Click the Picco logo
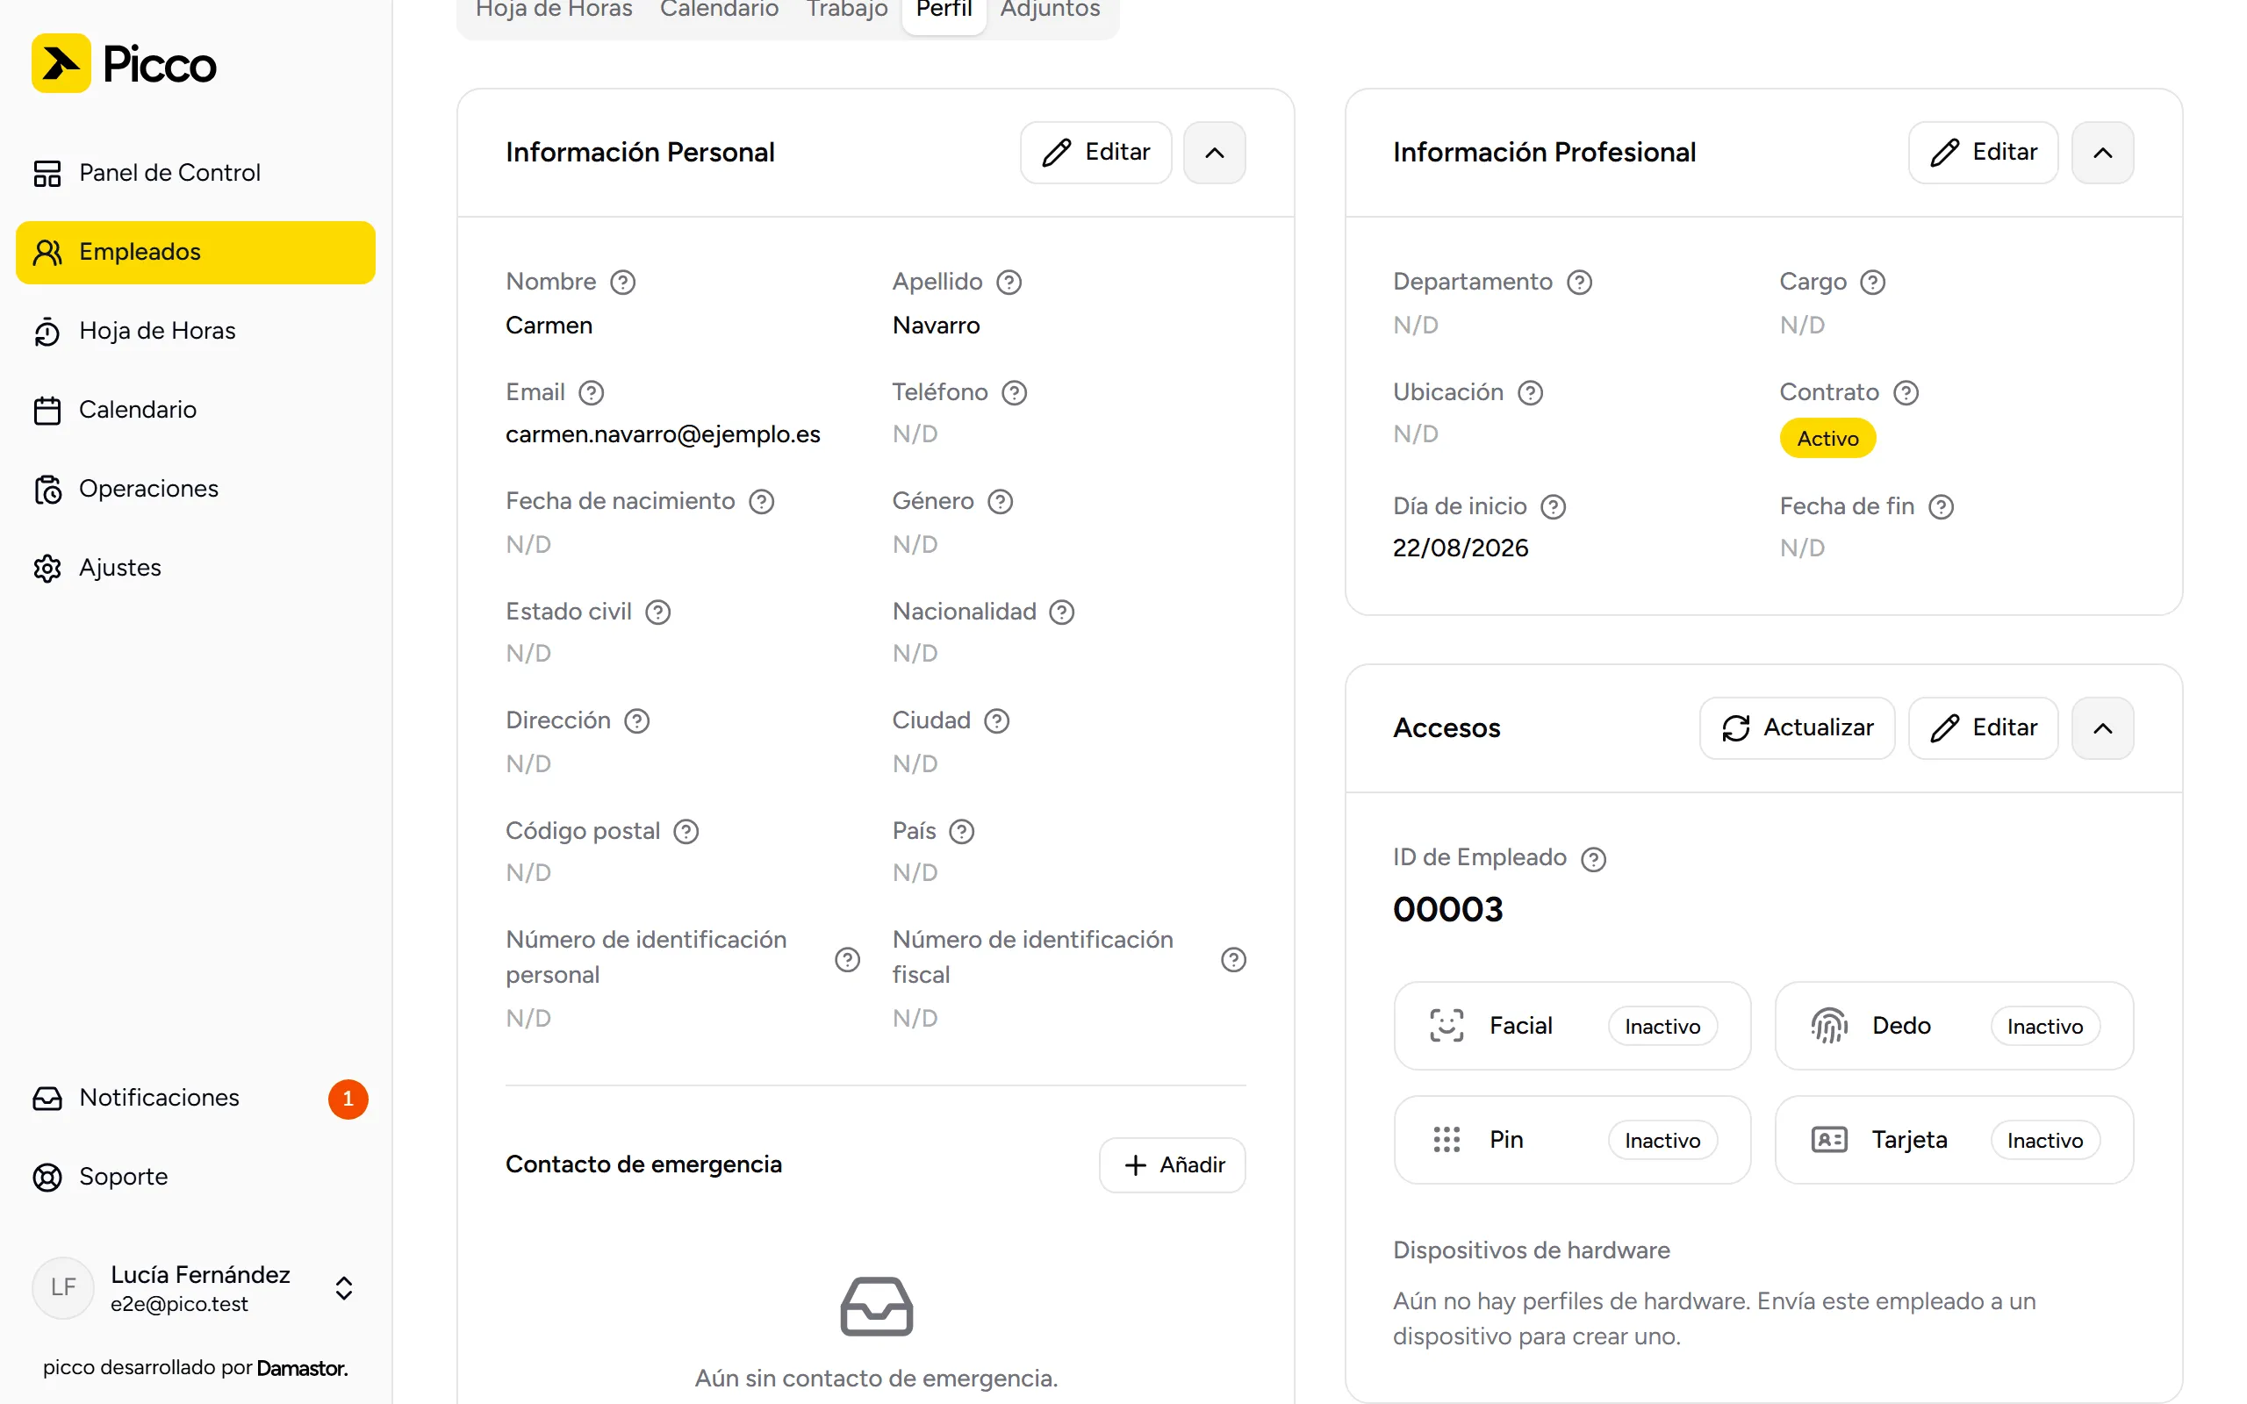This screenshot has height=1404, width=2247. pyautogui.click(x=124, y=64)
